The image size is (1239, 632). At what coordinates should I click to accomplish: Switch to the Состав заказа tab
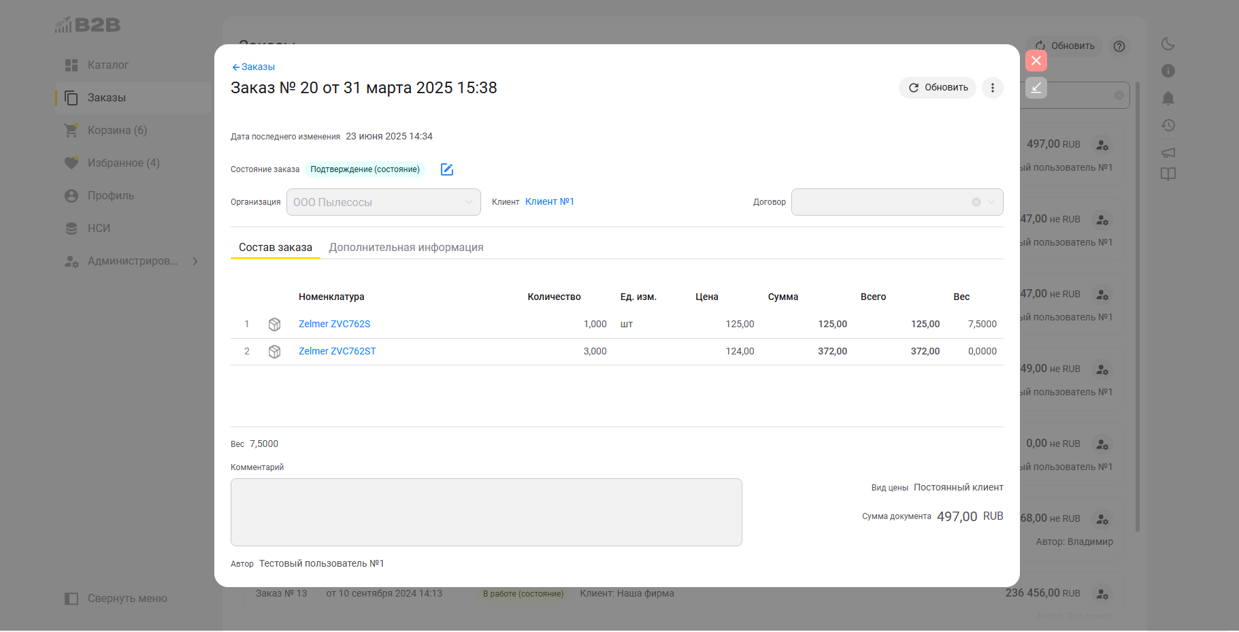click(x=276, y=248)
